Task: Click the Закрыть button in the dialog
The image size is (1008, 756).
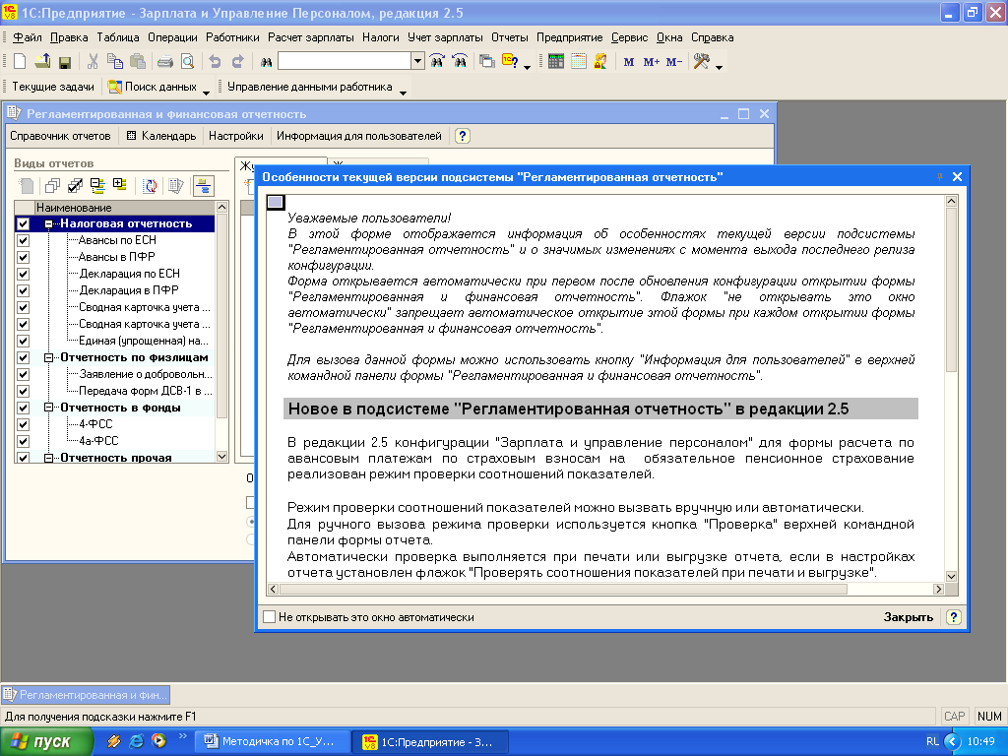Action: 908,617
